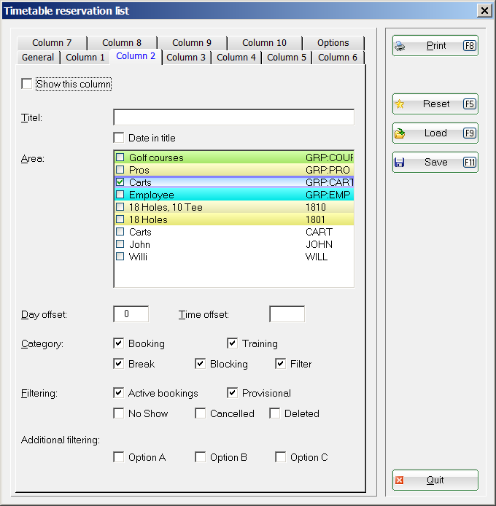Screen dimensions: 496x506
Task: Click into the Titel text field
Action: coord(233,117)
